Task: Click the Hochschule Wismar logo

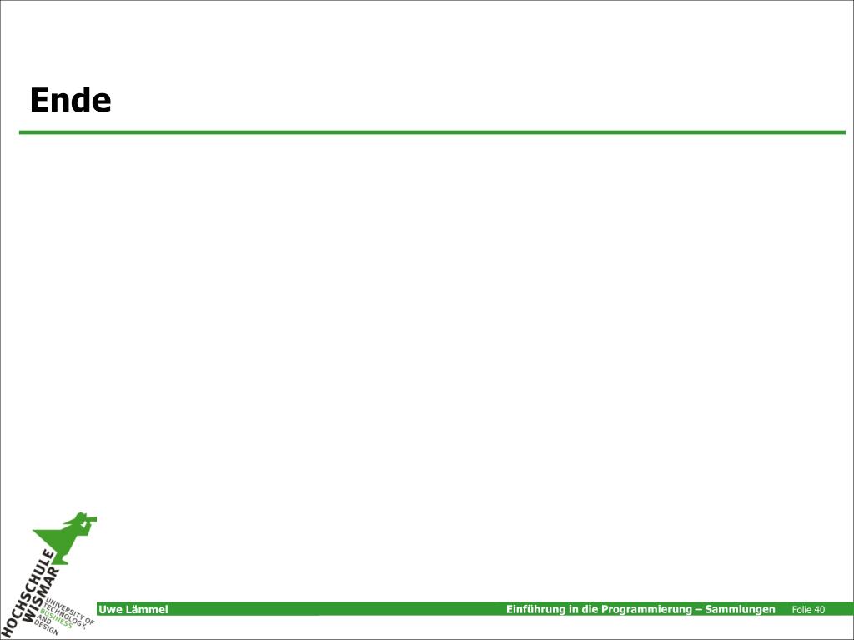Action: [x=48, y=575]
